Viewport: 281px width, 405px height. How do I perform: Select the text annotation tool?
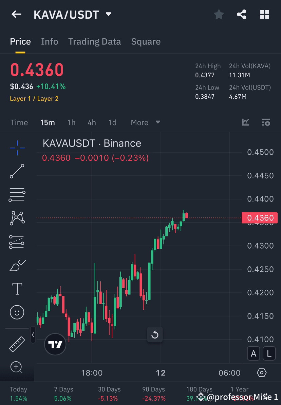click(17, 288)
